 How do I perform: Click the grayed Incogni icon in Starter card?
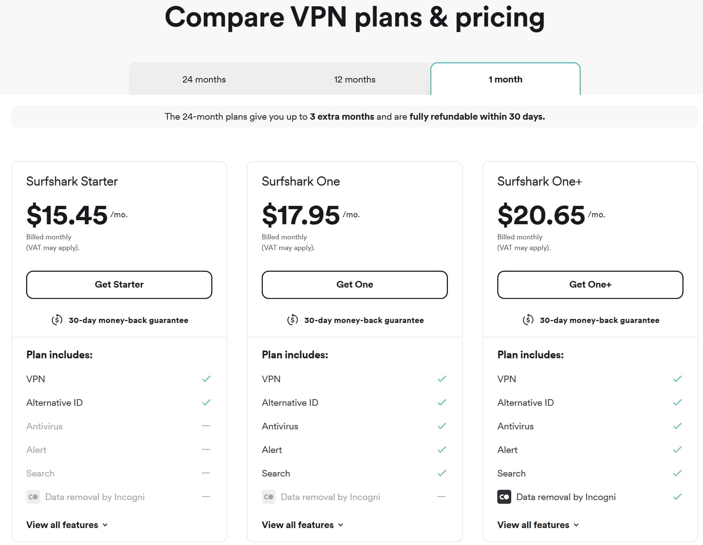click(33, 497)
